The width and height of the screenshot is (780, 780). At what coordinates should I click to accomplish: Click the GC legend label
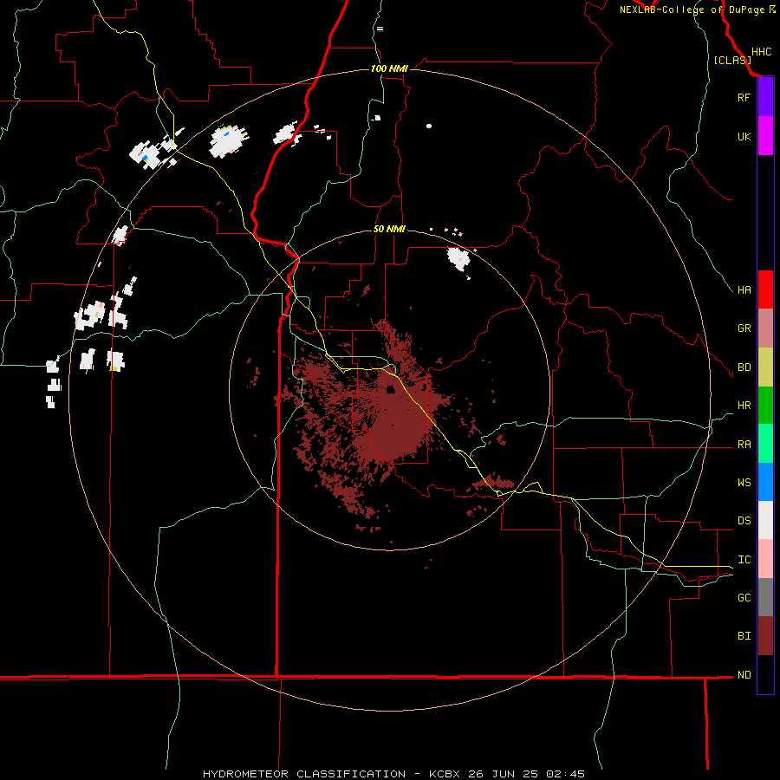744,598
